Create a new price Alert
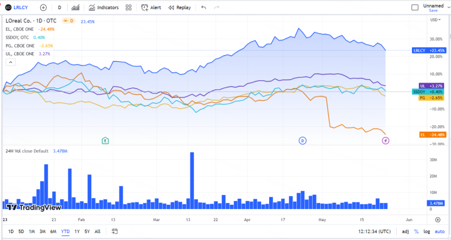 coord(151,8)
